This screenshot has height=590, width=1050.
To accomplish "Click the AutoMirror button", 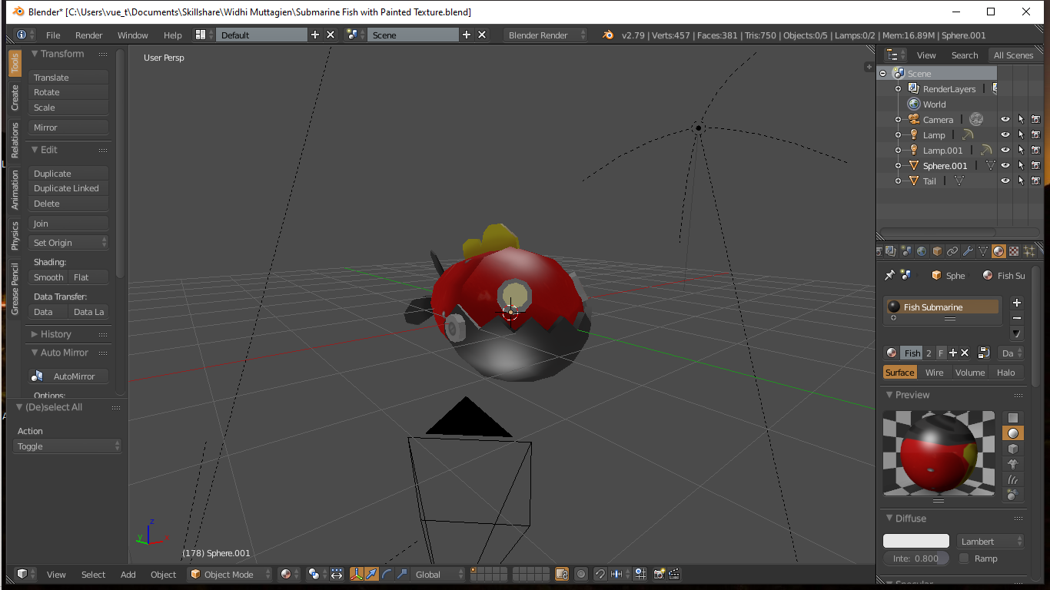I will point(69,376).
